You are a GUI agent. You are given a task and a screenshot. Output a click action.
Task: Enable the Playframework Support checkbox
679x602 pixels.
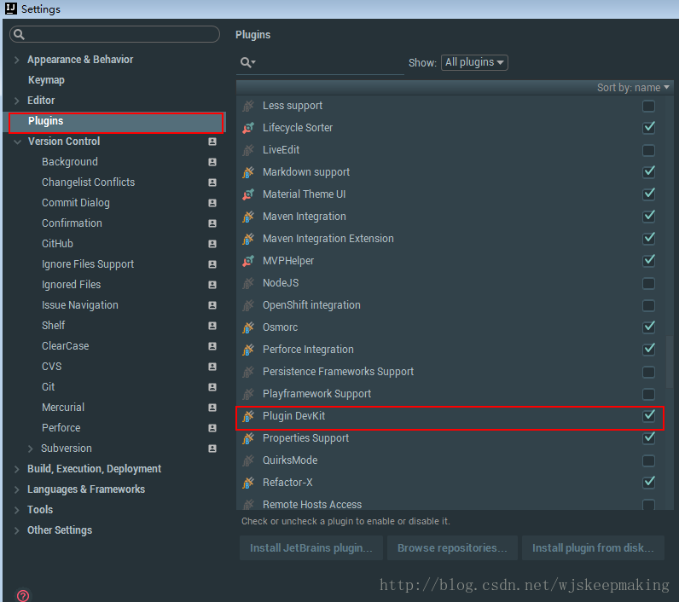648,394
